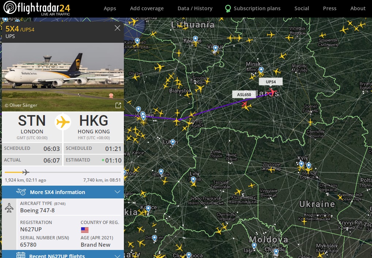Open the Add coverage page
The image size is (372, 258).
147,8
